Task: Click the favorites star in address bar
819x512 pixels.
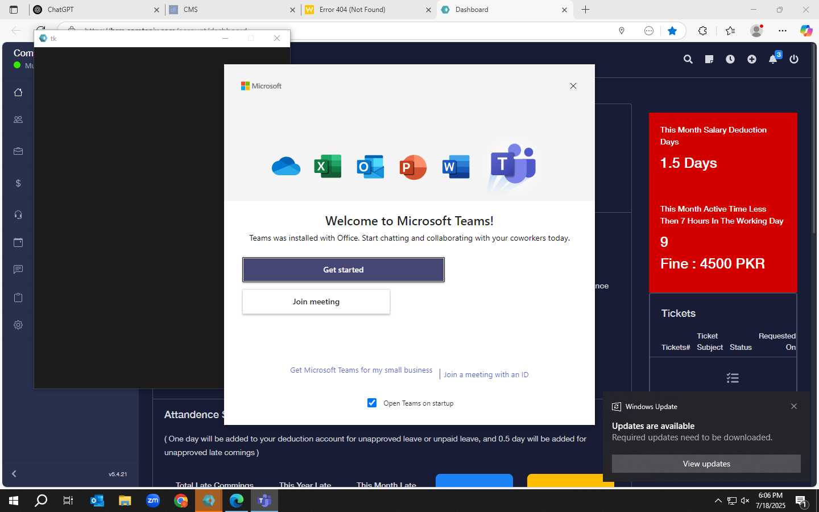Action: point(672,31)
